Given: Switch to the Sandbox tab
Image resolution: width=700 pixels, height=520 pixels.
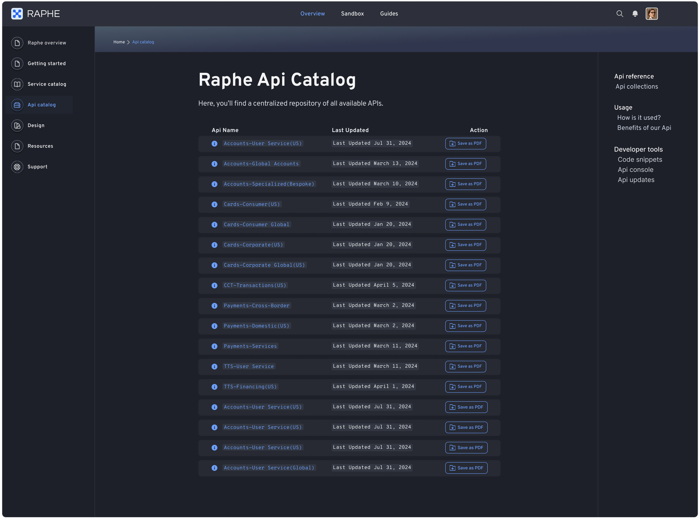Looking at the screenshot, I should tap(352, 13).
